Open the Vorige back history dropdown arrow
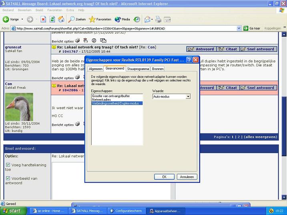Viewport: 287px width, 215px height. point(22,19)
